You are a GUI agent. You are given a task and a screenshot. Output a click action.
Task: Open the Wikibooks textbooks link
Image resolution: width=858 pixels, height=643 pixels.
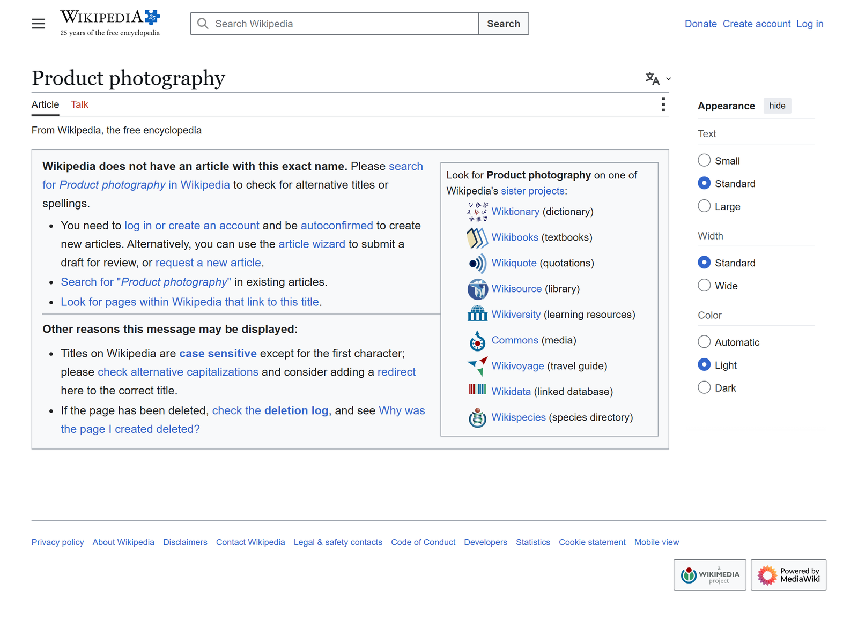tap(515, 237)
